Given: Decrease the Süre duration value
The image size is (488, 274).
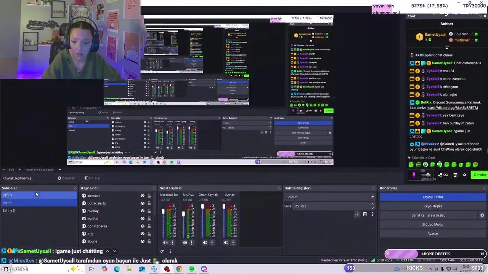Looking at the screenshot, I should (x=372, y=208).
